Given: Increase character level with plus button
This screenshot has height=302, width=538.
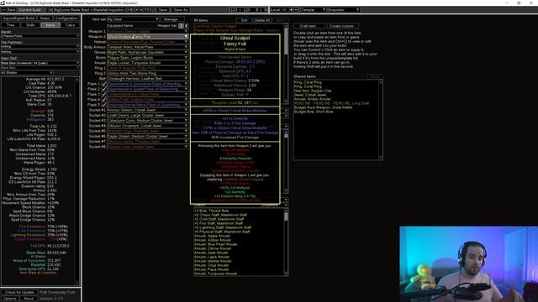Looking at the screenshot, I should pos(292,9).
